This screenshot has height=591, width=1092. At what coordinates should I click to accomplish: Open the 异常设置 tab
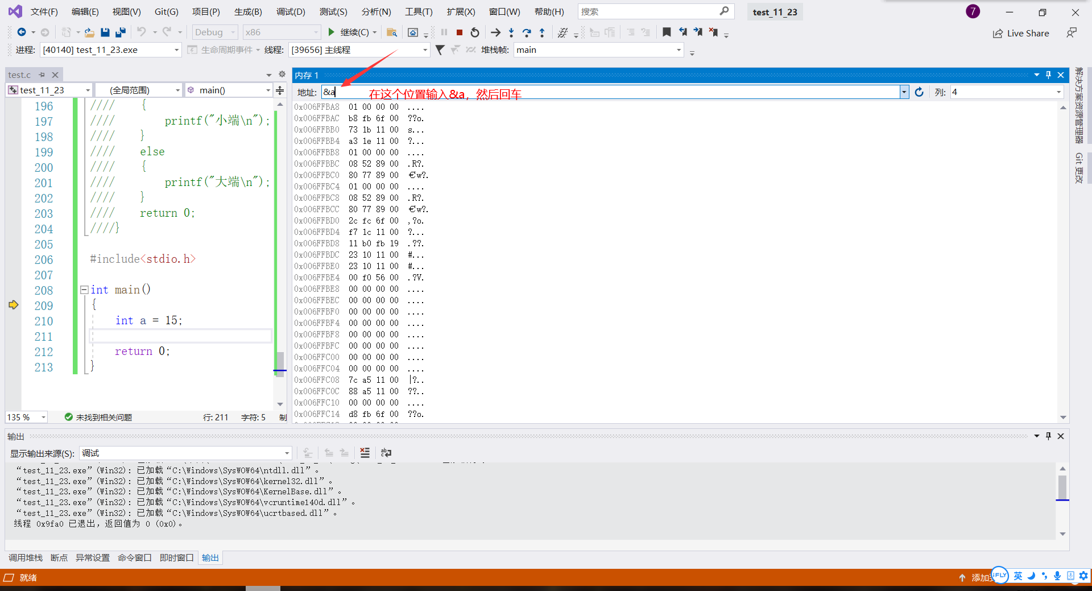(x=93, y=558)
